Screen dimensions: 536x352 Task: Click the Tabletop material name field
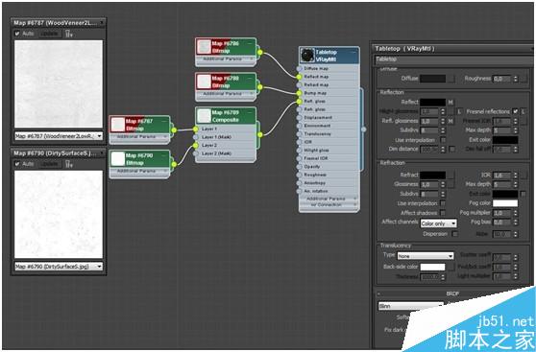pos(453,59)
